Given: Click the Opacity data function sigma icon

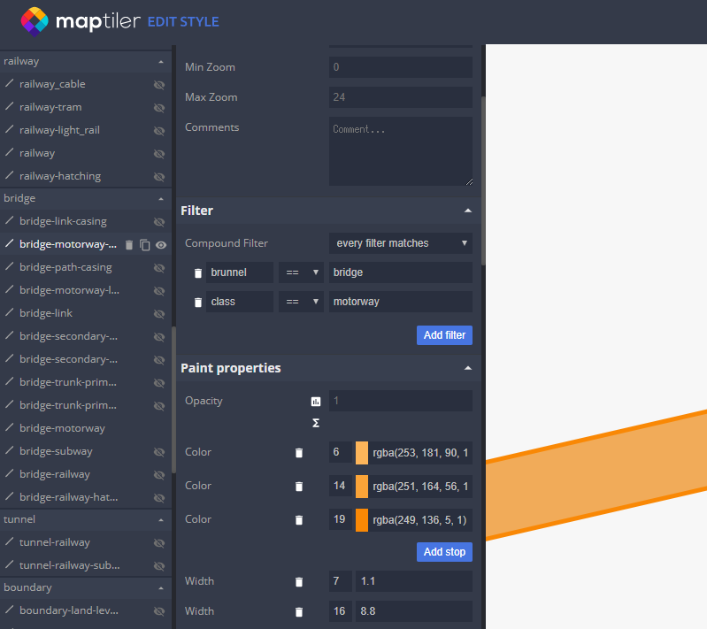Looking at the screenshot, I should point(316,423).
